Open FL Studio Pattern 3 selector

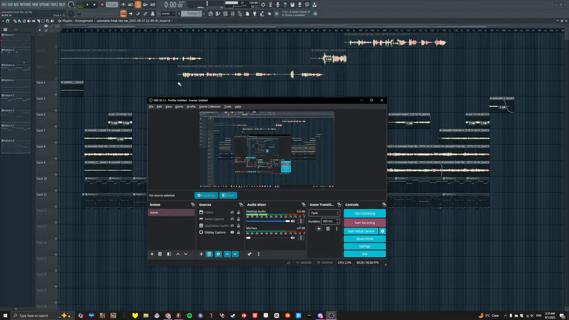coord(191,14)
